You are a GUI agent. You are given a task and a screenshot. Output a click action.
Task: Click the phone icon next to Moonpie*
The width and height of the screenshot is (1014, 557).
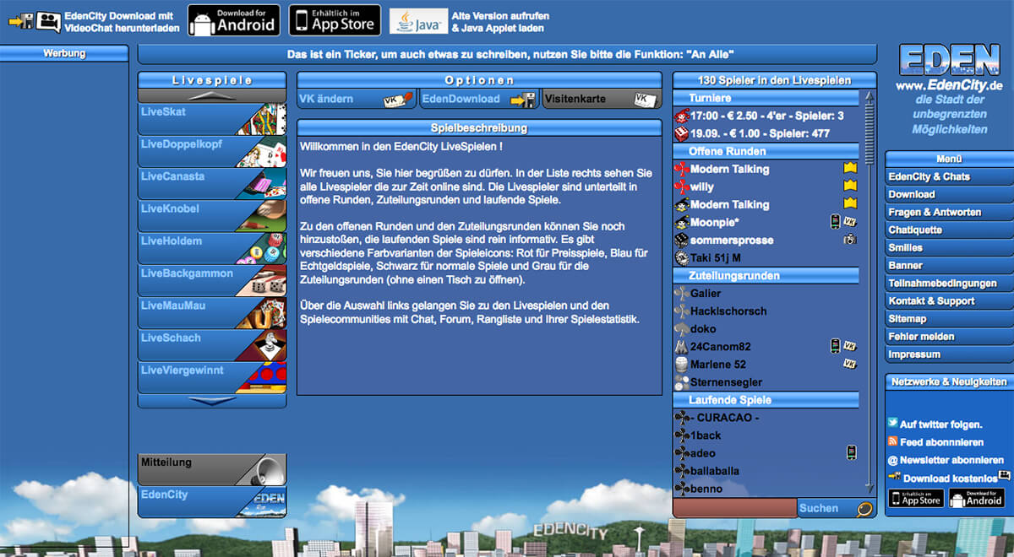coord(835,221)
